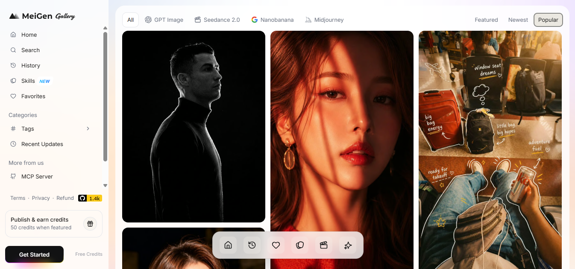Click the Nanobanana Google logo icon
The image size is (575, 269).
(255, 20)
